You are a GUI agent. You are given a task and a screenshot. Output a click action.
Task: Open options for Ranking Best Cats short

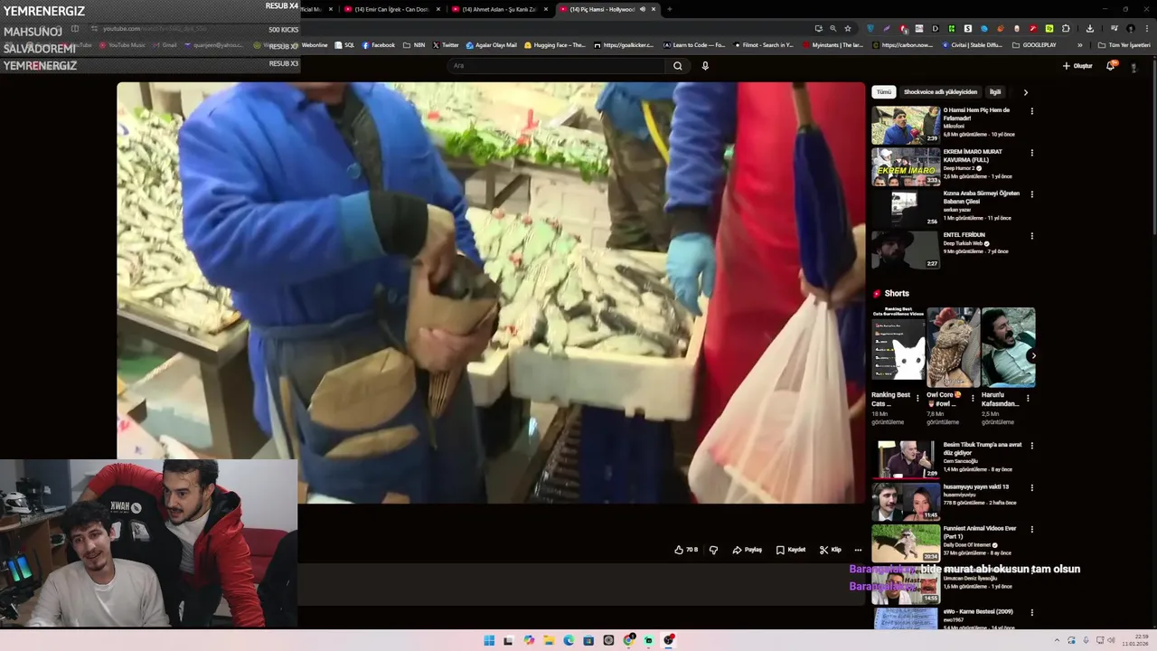pyautogui.click(x=917, y=398)
